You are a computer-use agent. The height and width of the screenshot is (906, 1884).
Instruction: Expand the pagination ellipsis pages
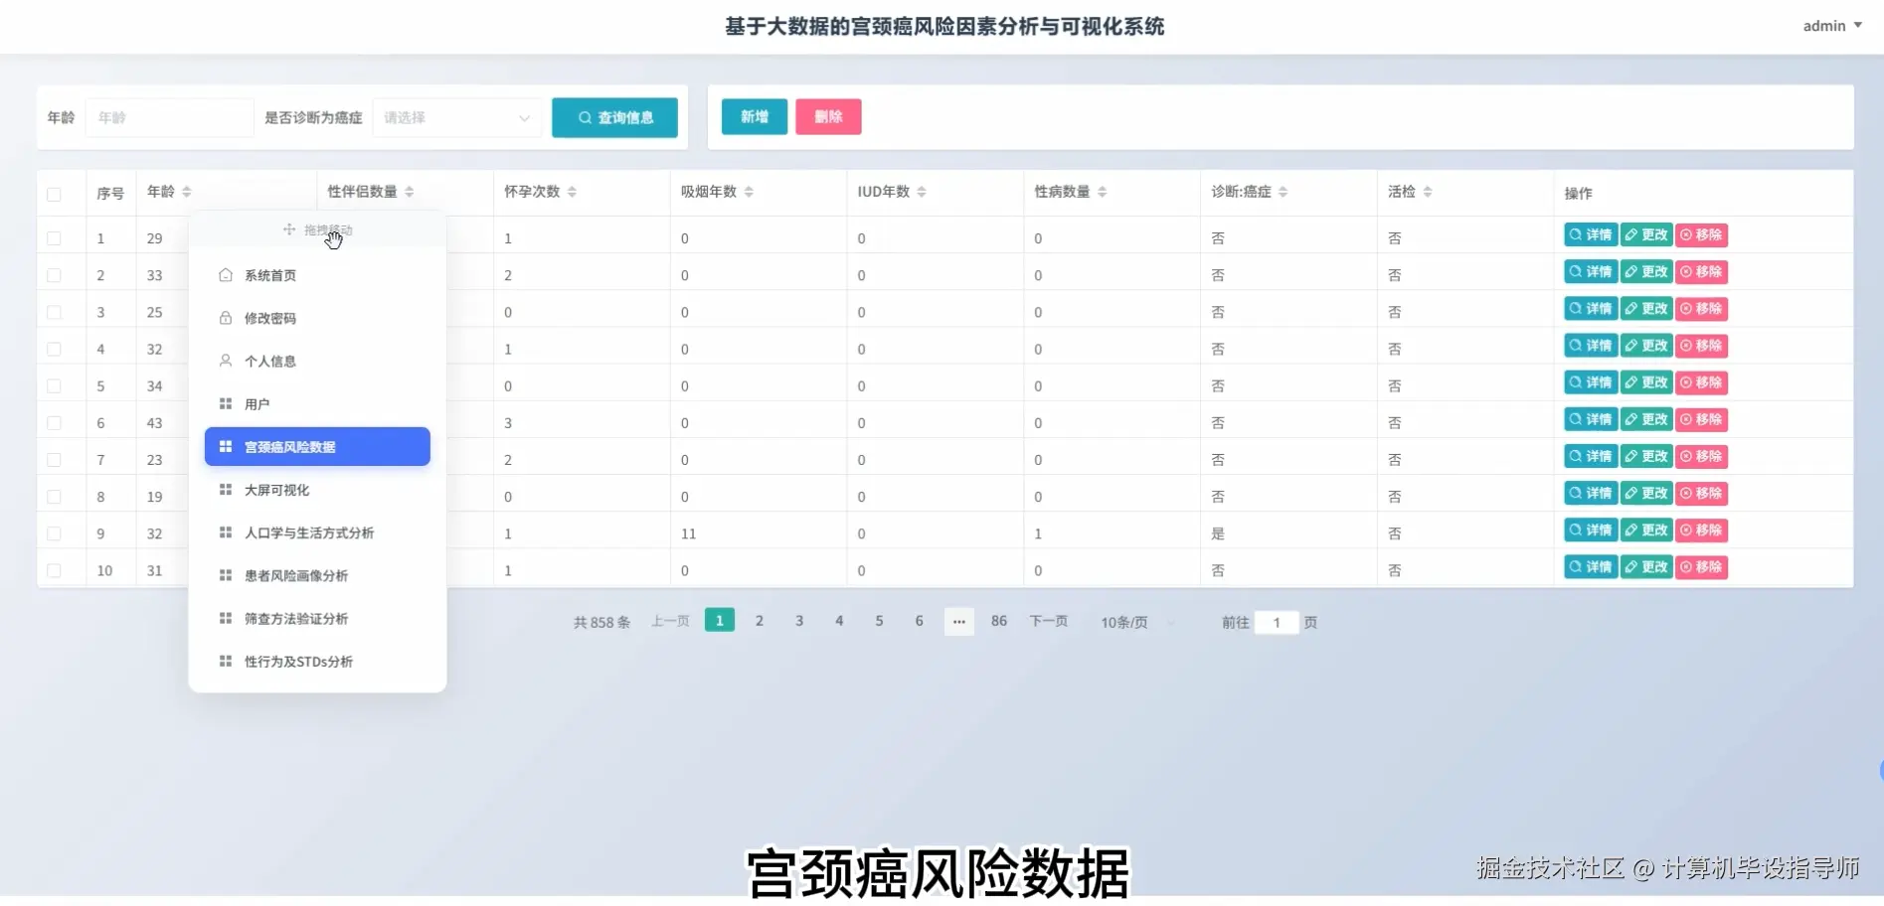tap(958, 621)
